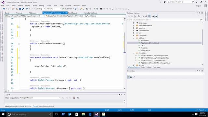
Task: Expand the Controllers folder
Action: [134, 35]
